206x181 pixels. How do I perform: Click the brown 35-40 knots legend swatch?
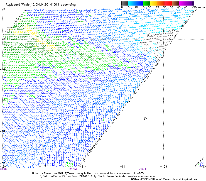[x=175, y=3]
